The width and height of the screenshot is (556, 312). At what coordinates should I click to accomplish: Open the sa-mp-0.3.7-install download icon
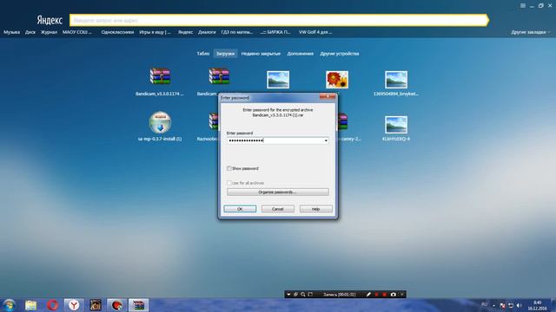pos(160,122)
